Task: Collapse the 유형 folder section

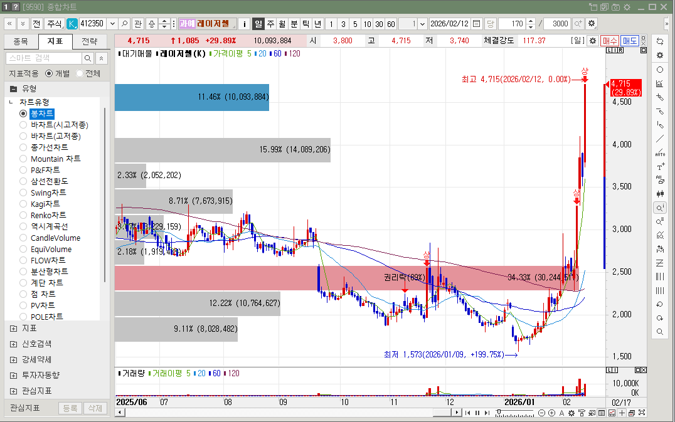Action: pyautogui.click(x=13, y=89)
